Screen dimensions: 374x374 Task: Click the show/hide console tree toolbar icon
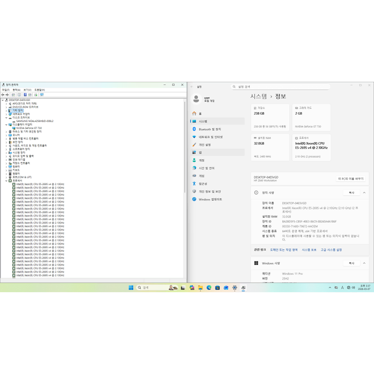[14, 95]
